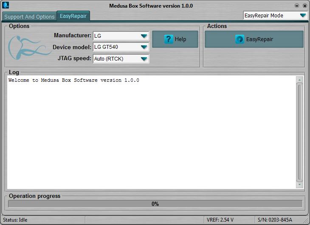The image size is (310, 225).
Task: Expand the Manufacturer dropdown showing LG
Action: pos(121,36)
